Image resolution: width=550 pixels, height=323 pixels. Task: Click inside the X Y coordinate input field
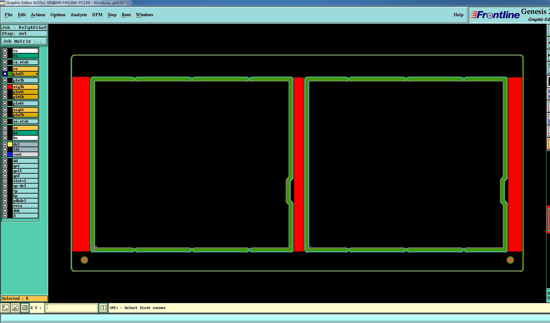(x=72, y=308)
